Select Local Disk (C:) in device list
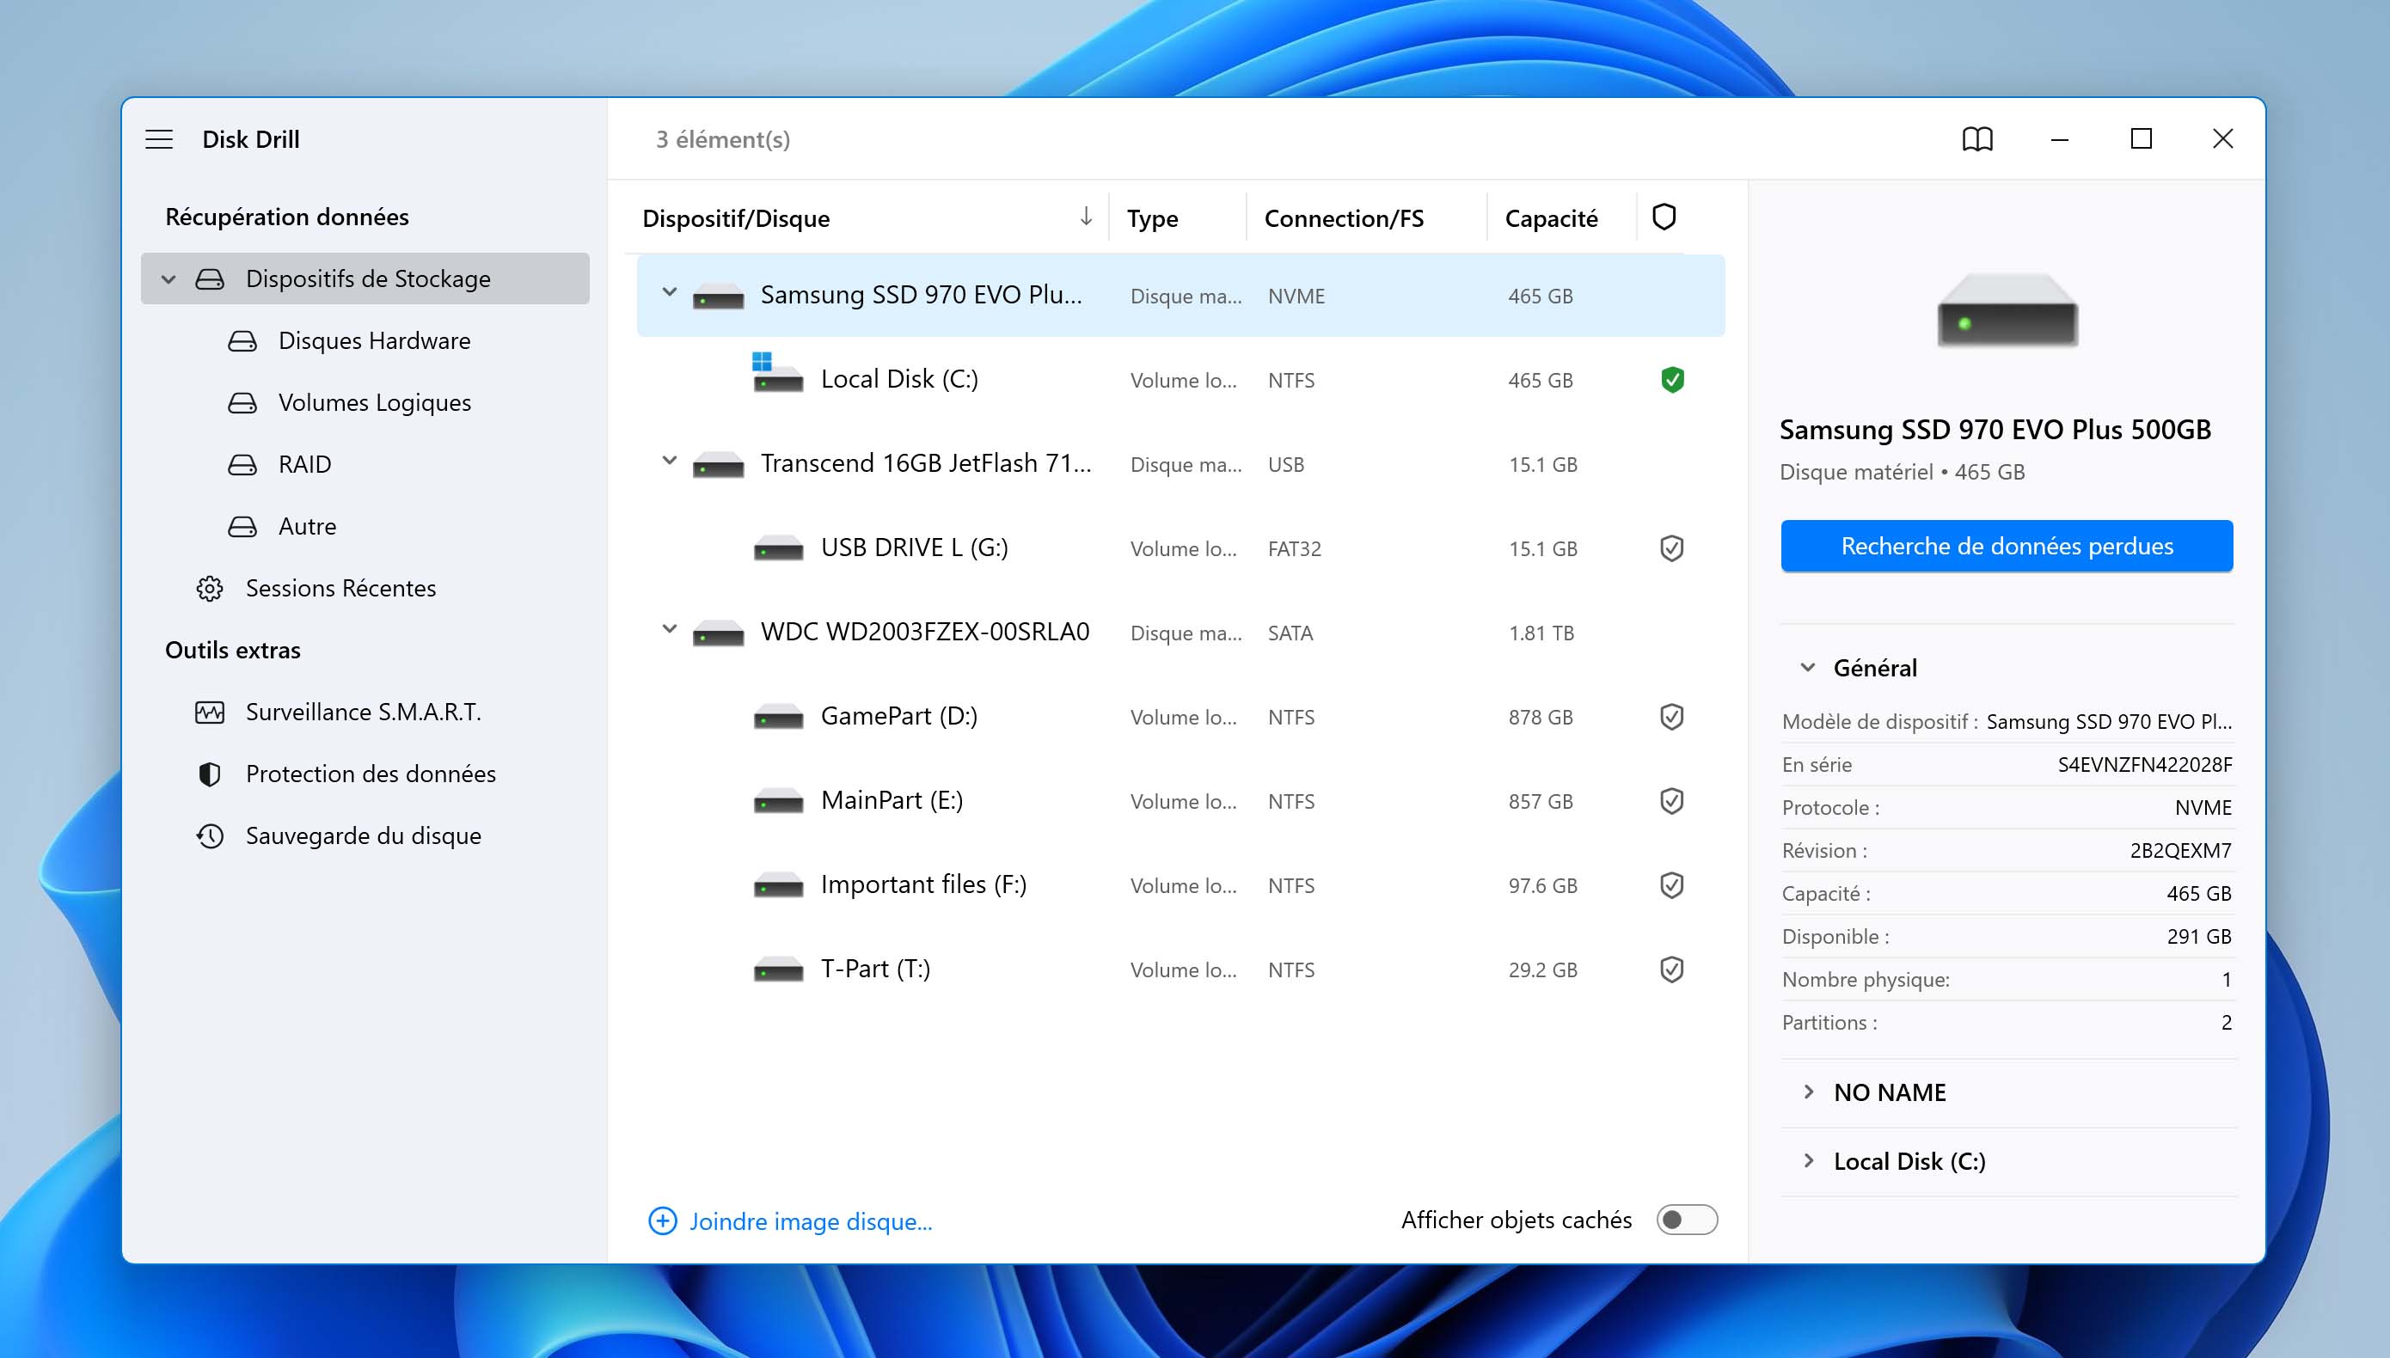 coord(1180,380)
